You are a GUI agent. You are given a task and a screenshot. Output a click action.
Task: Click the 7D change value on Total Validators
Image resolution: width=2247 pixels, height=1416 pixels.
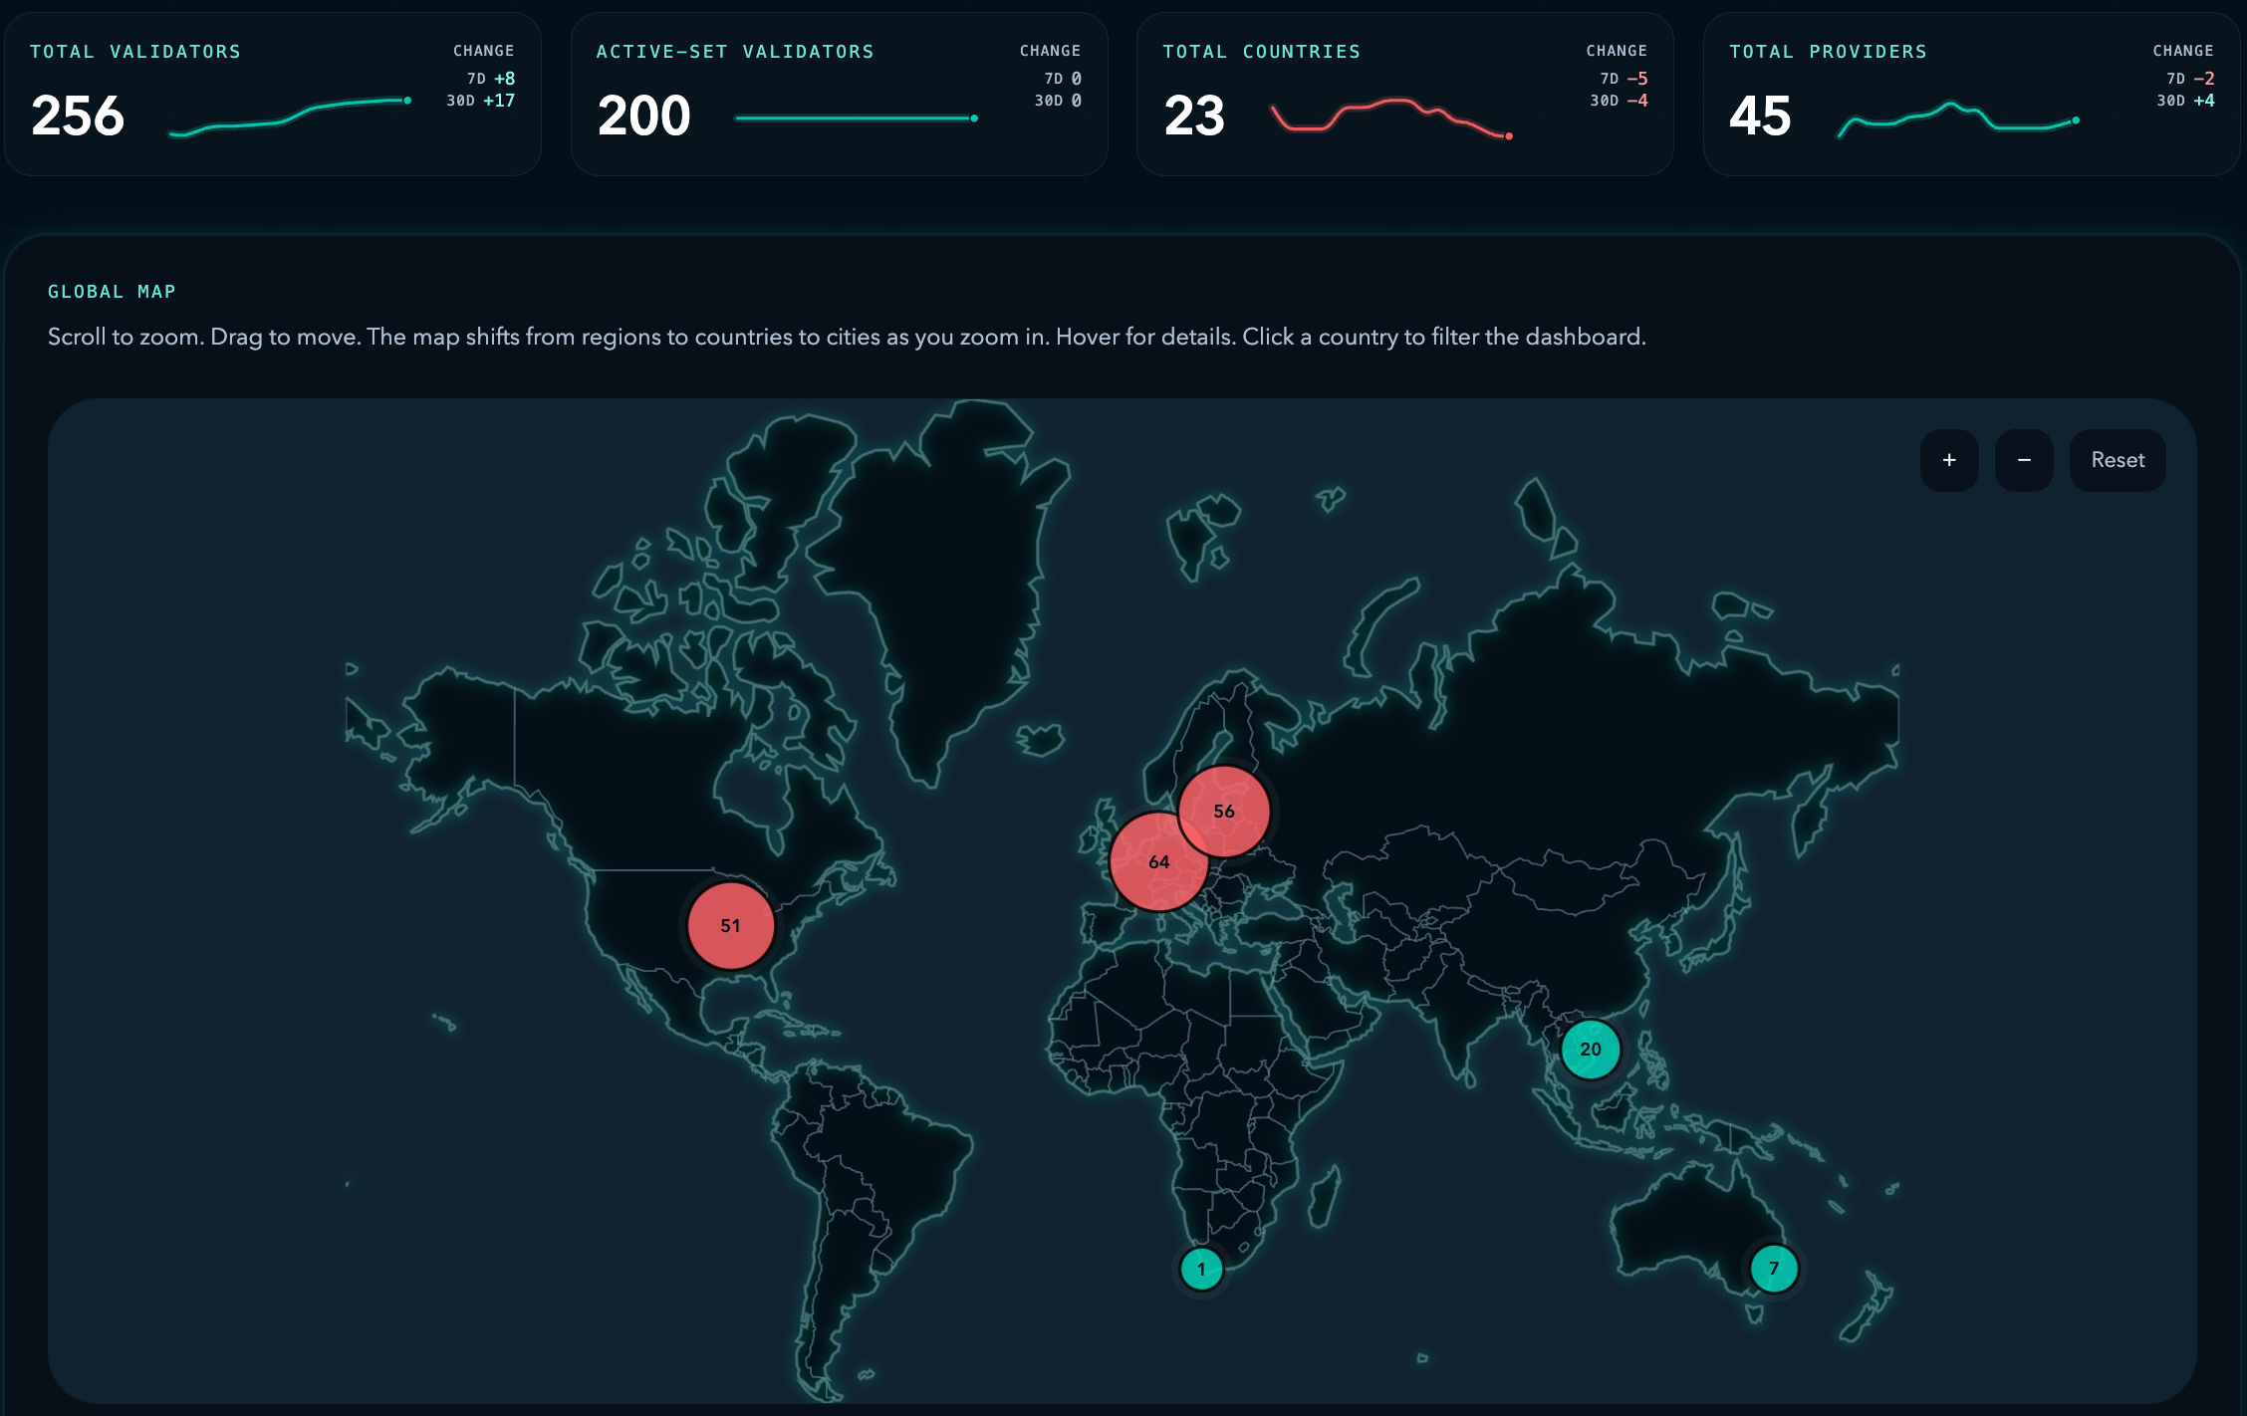click(x=490, y=76)
